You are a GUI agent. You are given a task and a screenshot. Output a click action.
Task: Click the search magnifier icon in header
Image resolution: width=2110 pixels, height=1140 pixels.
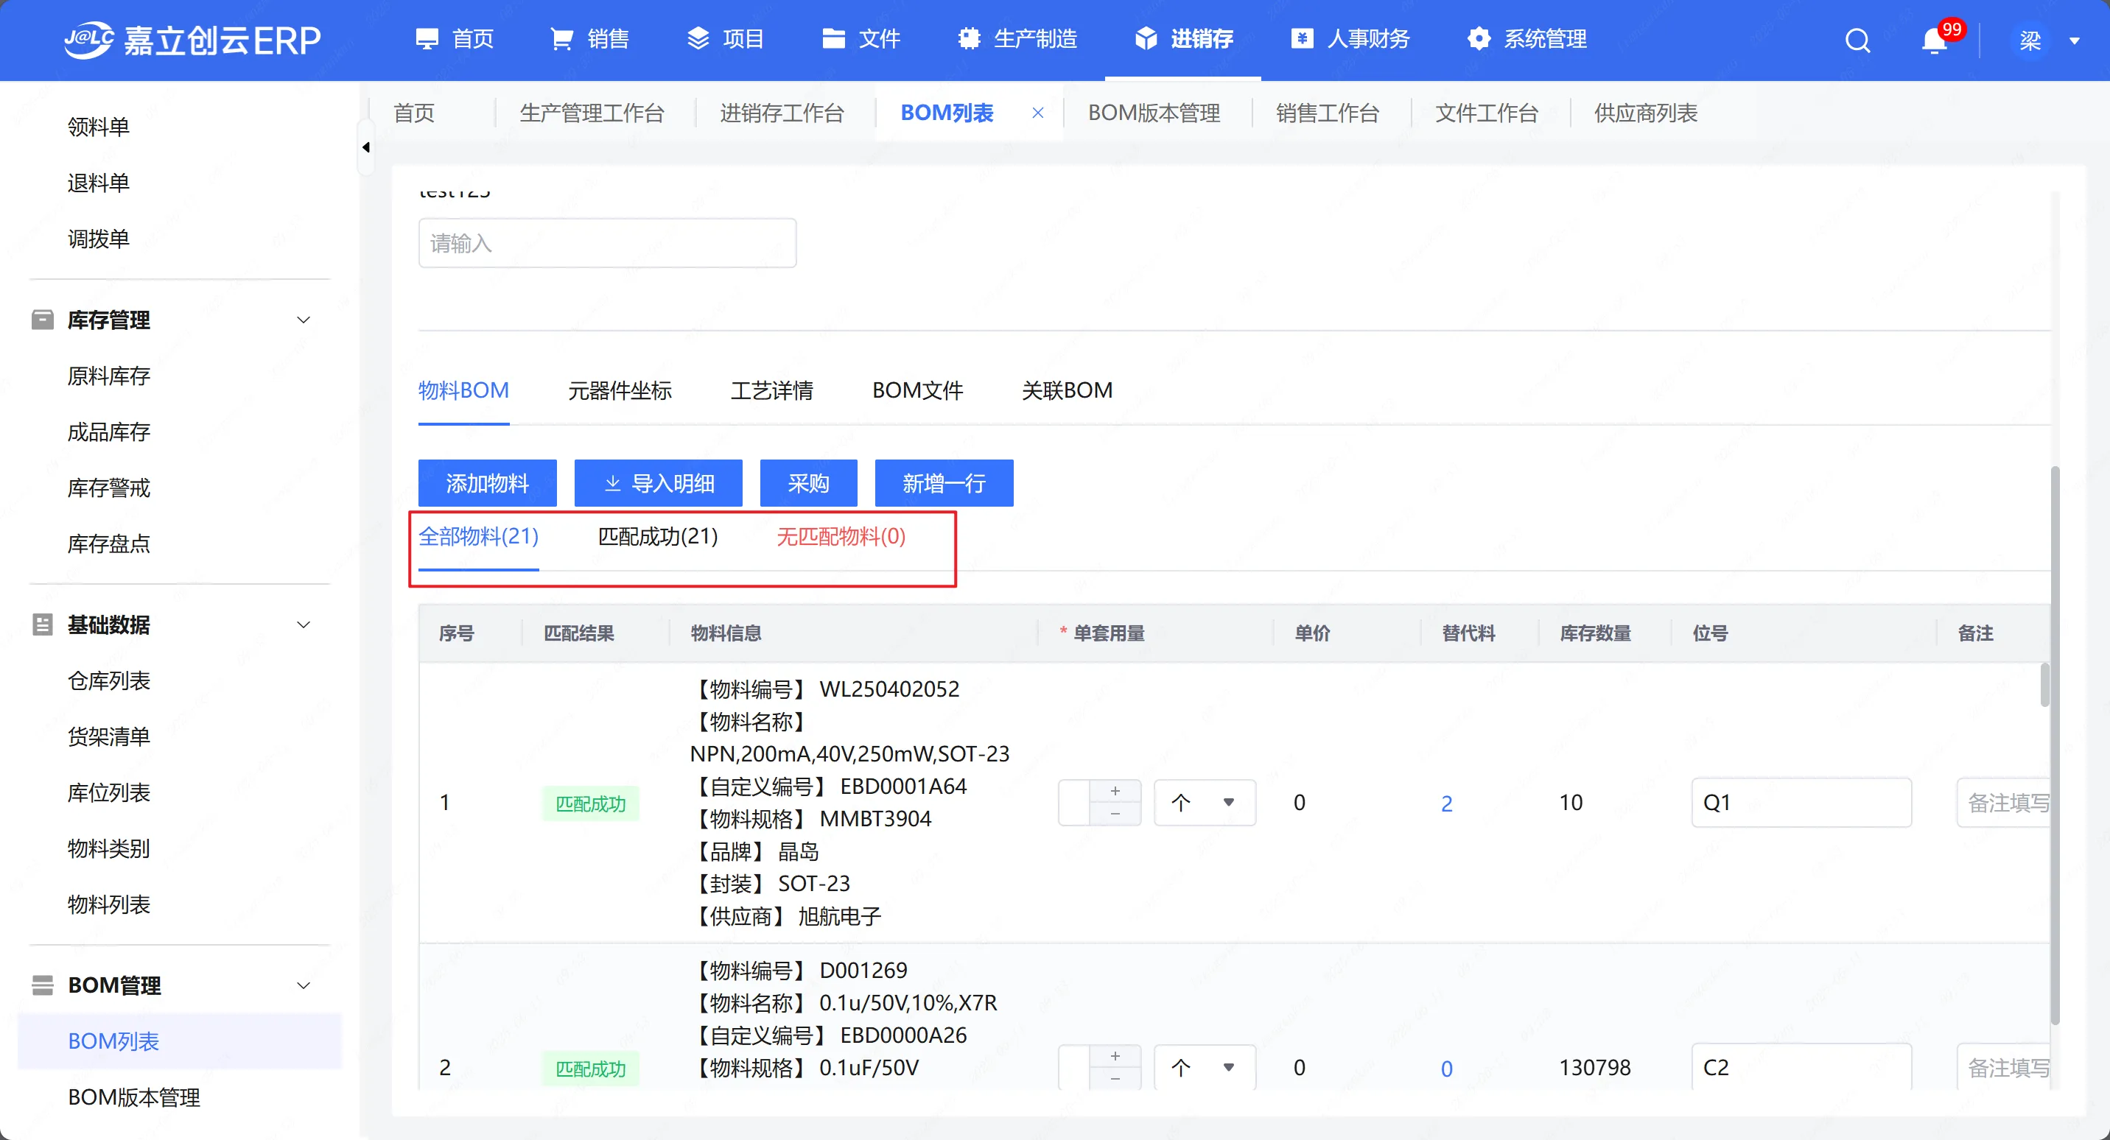tap(1857, 40)
